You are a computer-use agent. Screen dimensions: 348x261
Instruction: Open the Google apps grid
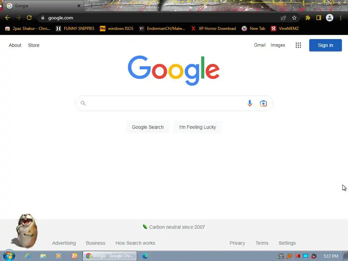[298, 45]
